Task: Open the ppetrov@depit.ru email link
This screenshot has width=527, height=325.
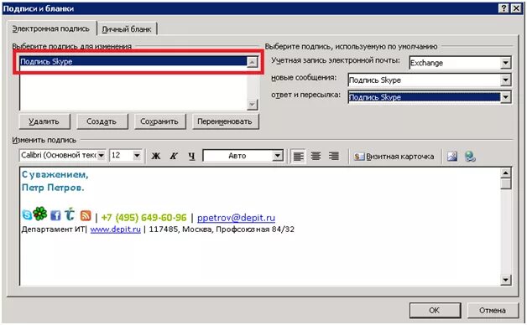Action: pos(236,218)
